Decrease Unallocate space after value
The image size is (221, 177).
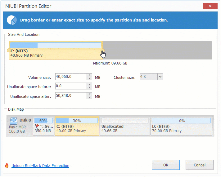tap(90, 98)
